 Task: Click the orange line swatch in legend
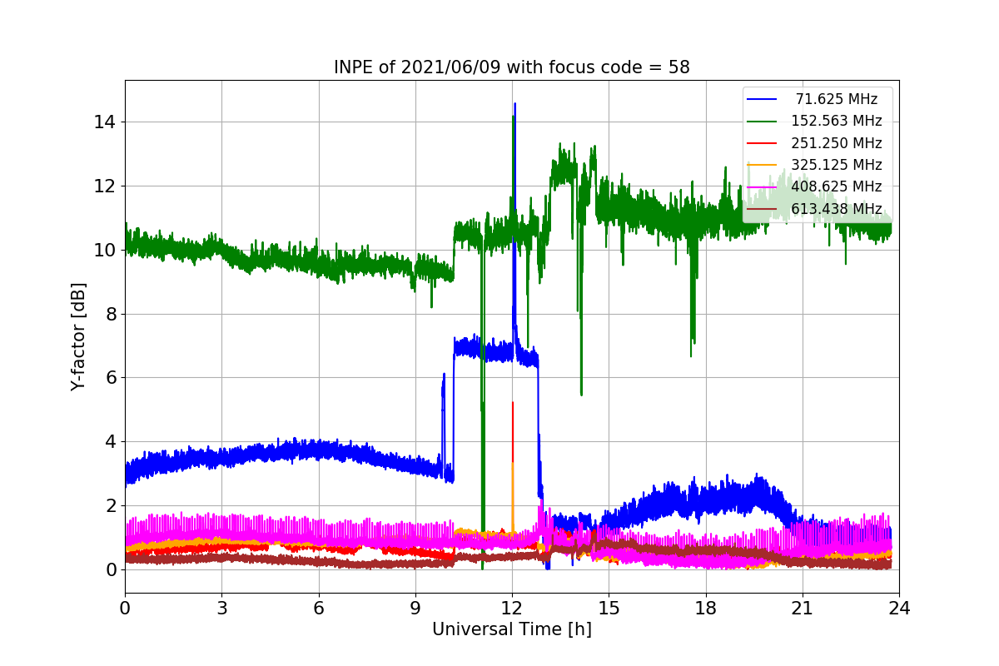coord(762,165)
